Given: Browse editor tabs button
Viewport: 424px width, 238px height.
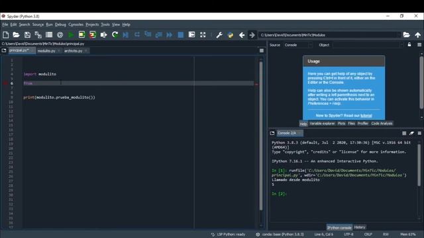Looking at the screenshot, I should coord(4,50).
